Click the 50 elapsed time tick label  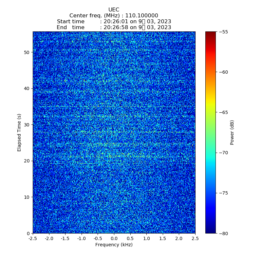pos(27,52)
